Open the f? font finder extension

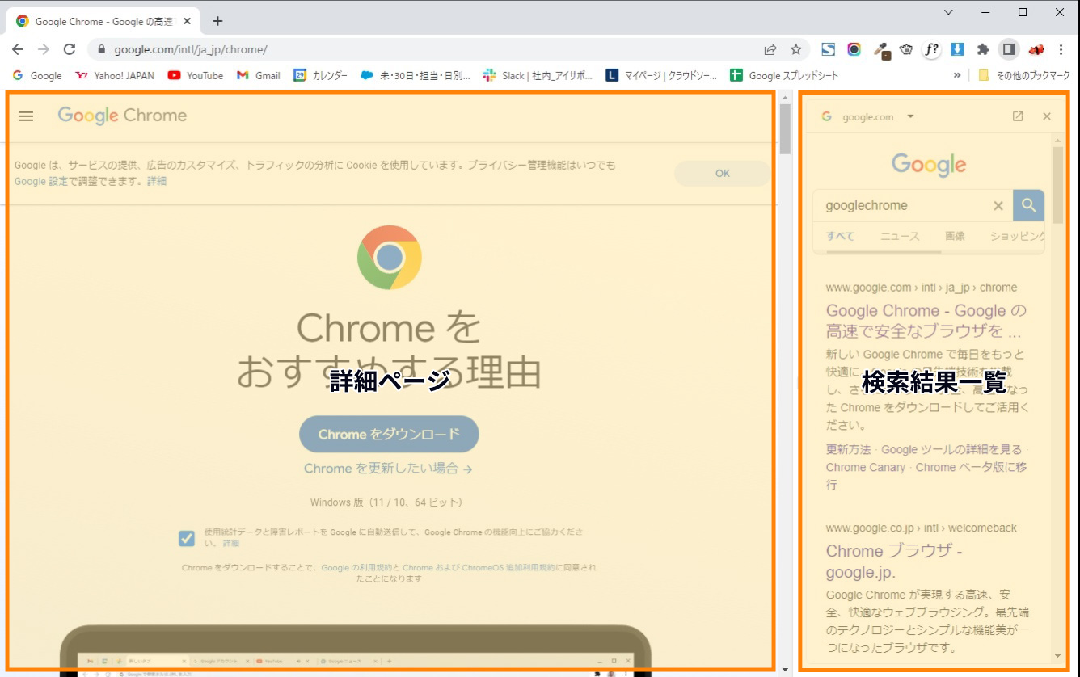tap(931, 49)
